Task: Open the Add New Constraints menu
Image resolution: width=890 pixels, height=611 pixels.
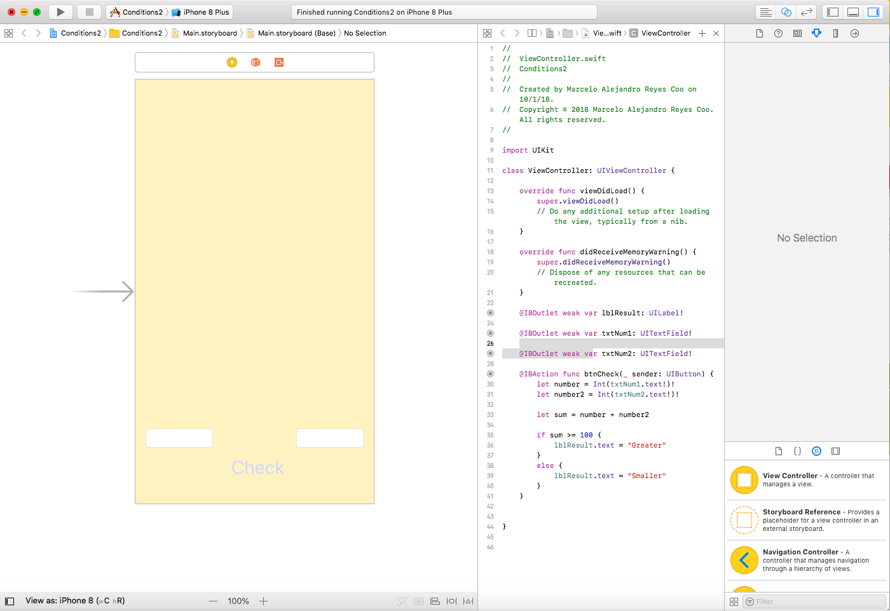Action: [x=451, y=601]
